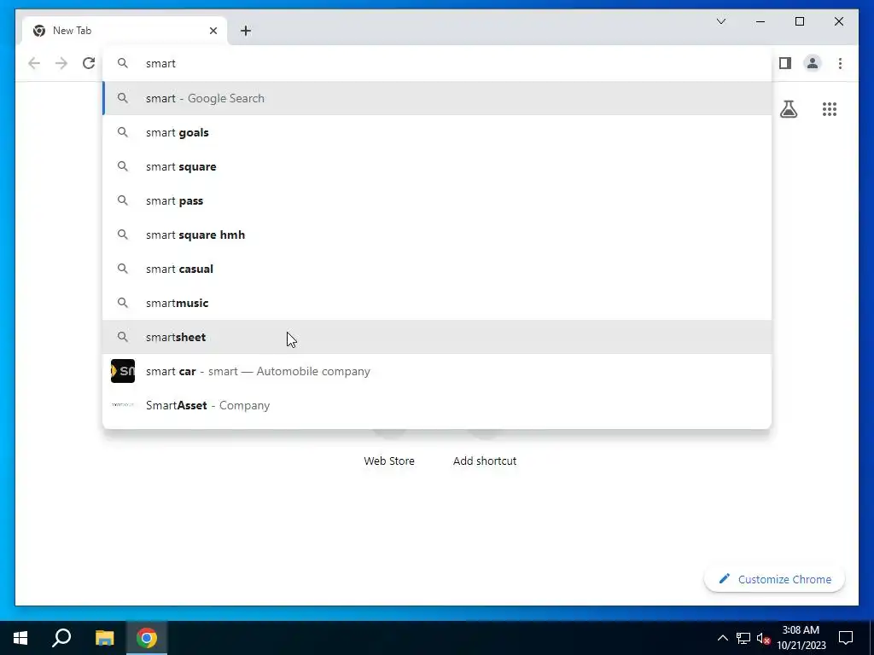Open the tab search chevron
The width and height of the screenshot is (874, 655).
[720, 21]
